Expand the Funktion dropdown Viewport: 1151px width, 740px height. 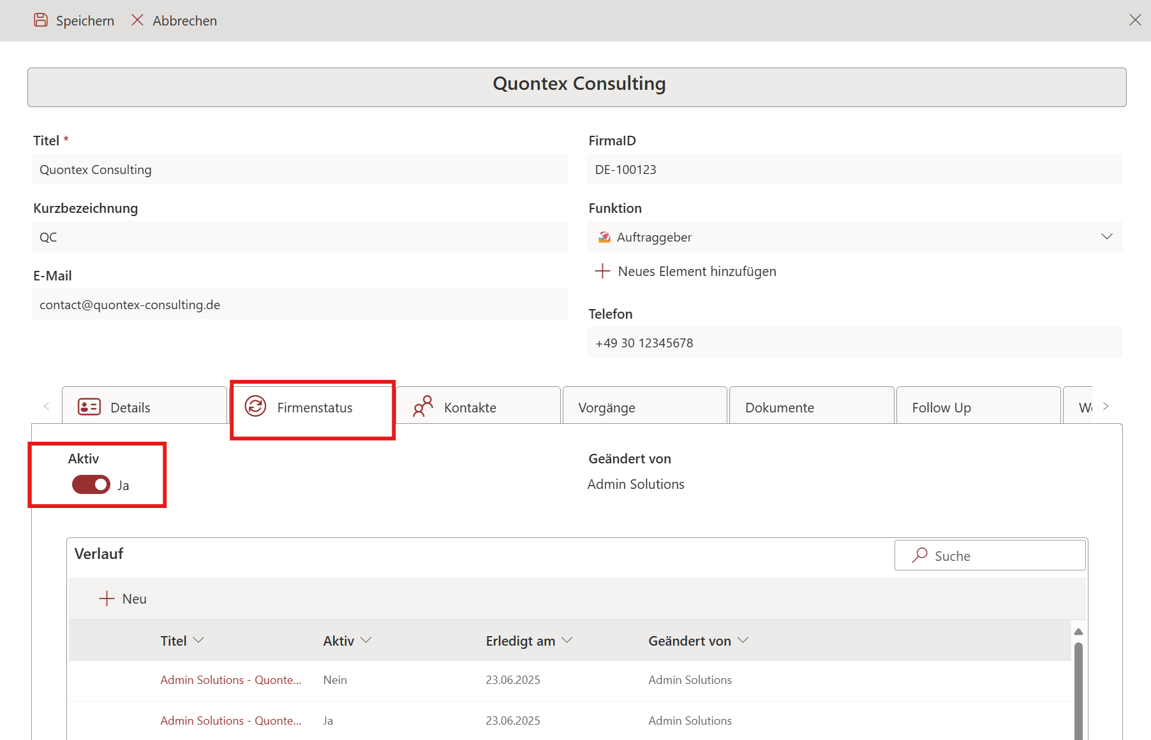(1106, 237)
